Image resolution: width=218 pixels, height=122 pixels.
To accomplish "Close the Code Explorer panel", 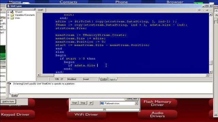I will [34, 9].
